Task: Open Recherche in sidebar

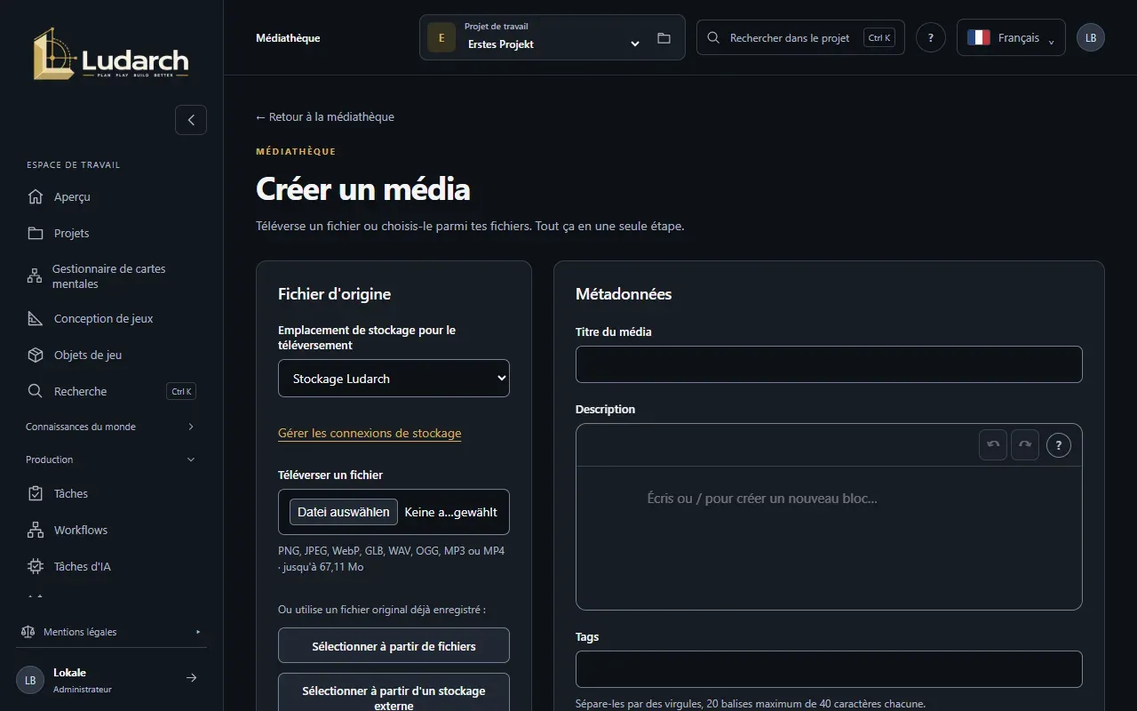Action: point(111,391)
